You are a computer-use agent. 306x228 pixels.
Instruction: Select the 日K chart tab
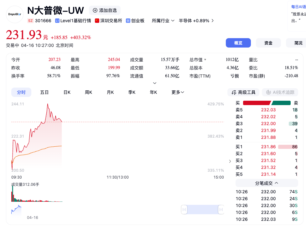[x=67, y=92]
